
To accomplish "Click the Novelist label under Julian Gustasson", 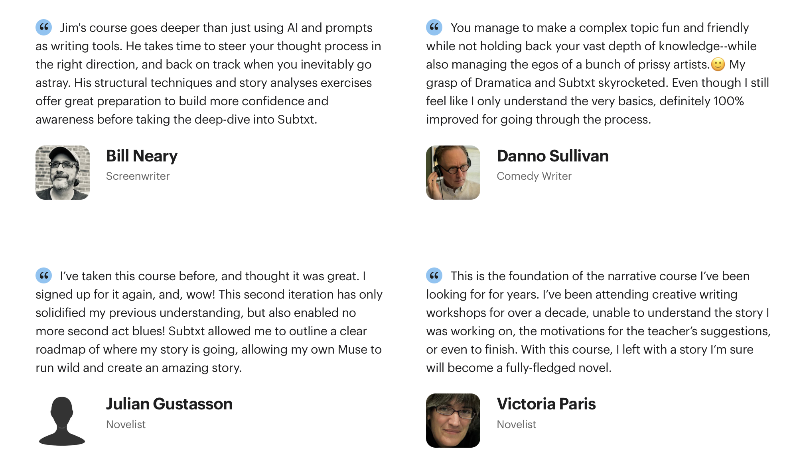I will click(126, 424).
